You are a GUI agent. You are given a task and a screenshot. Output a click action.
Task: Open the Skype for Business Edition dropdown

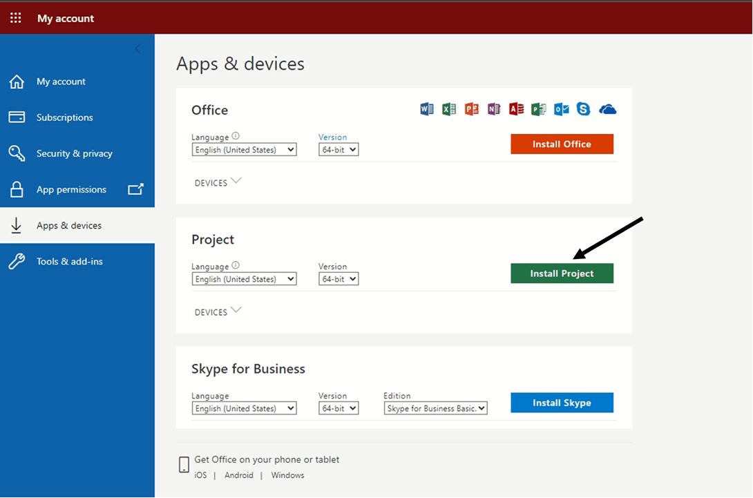click(436, 408)
